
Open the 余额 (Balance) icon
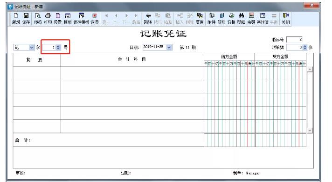[x=251, y=18]
